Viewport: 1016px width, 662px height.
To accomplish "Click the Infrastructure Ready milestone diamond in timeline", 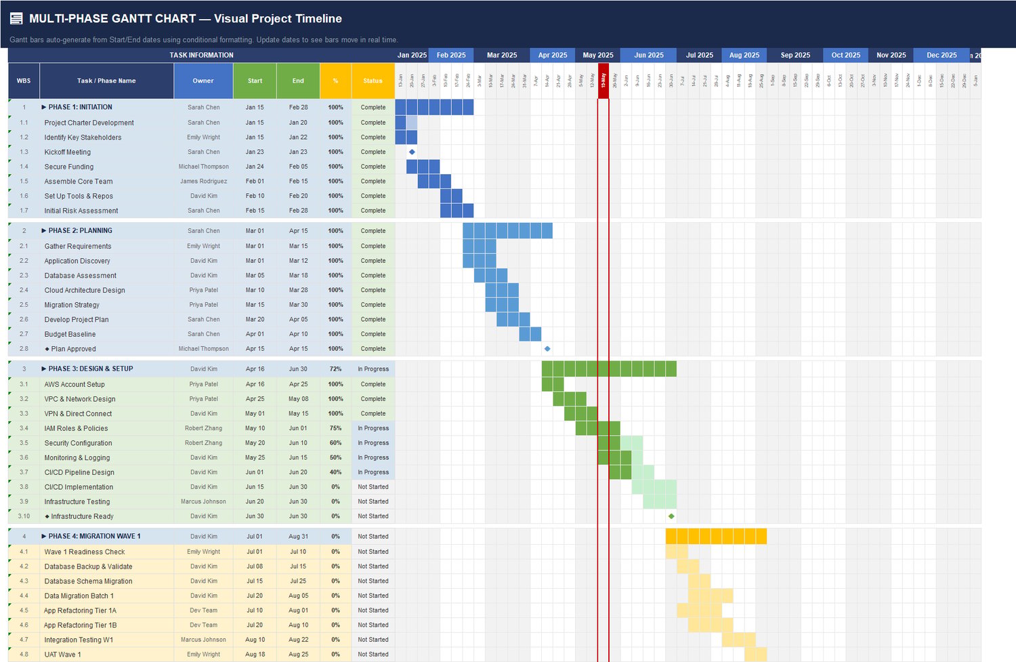I will (x=671, y=516).
